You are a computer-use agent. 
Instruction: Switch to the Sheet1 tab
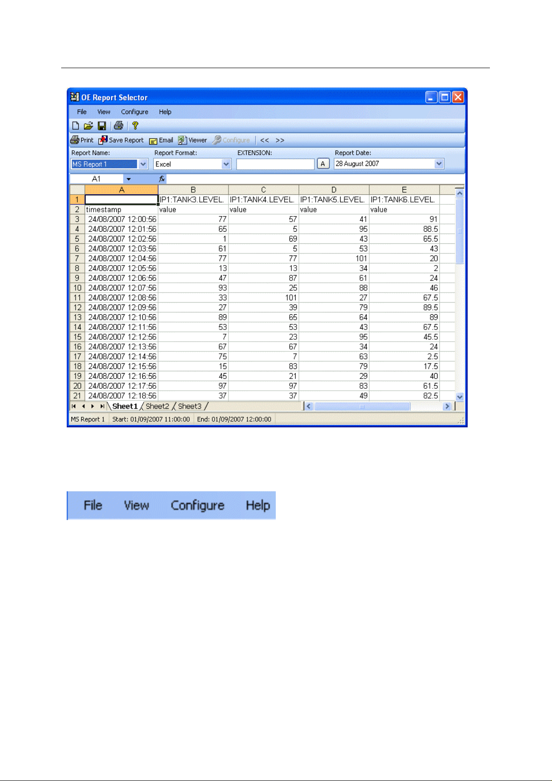125,406
